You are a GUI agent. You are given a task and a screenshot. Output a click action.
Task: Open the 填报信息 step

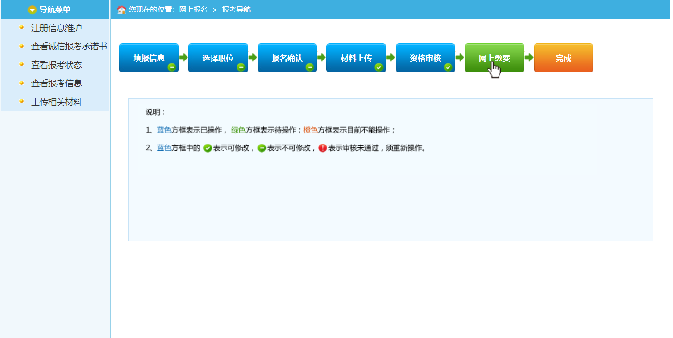(x=149, y=58)
